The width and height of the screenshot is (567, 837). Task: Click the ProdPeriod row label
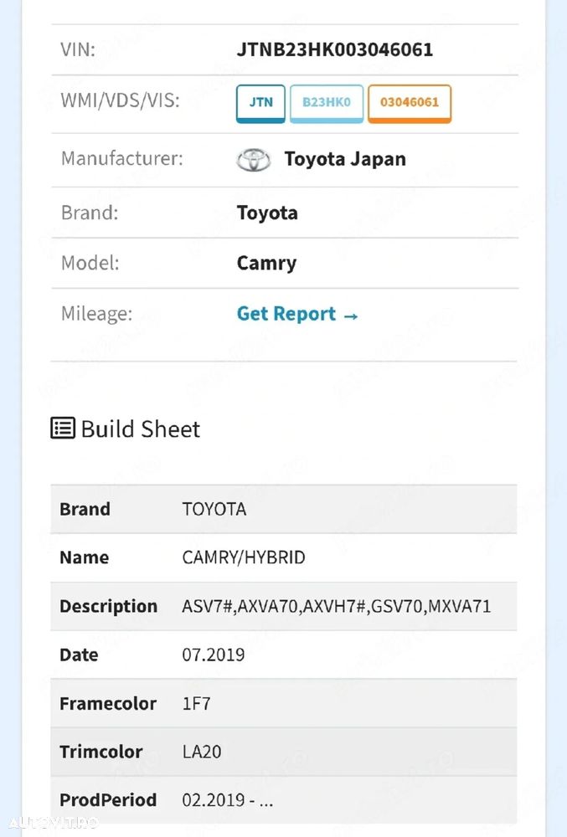pyautogui.click(x=108, y=799)
